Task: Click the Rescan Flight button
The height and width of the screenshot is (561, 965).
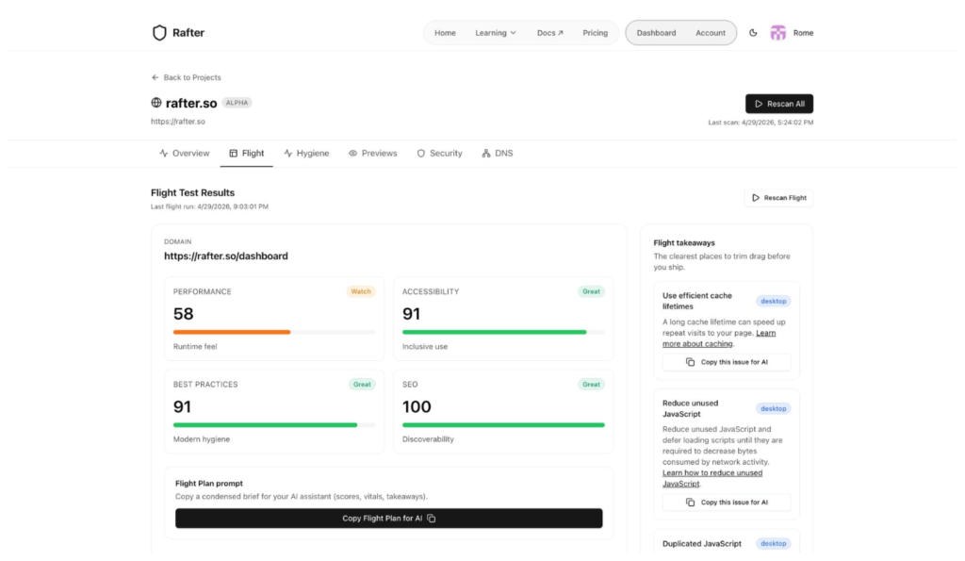Action: coord(778,198)
